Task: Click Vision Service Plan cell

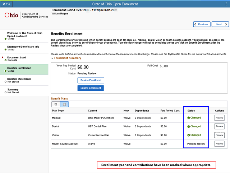Action: (98, 135)
